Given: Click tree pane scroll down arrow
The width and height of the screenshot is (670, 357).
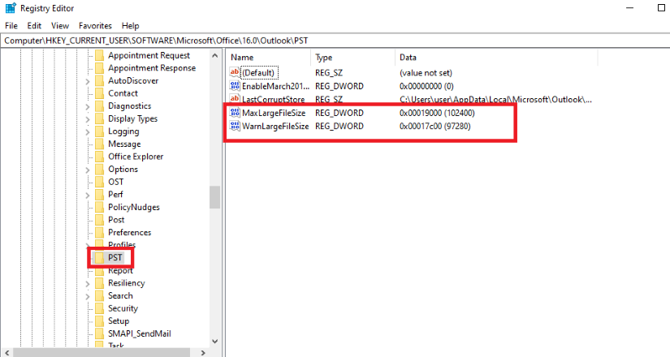Looking at the screenshot, I should coord(215,342).
